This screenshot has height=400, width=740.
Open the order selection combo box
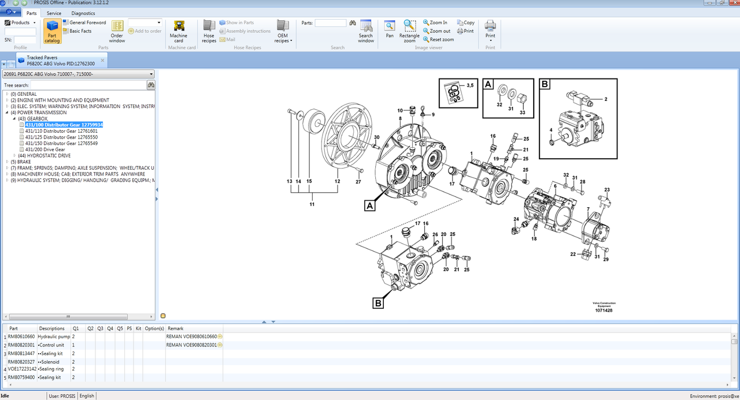tap(145, 23)
